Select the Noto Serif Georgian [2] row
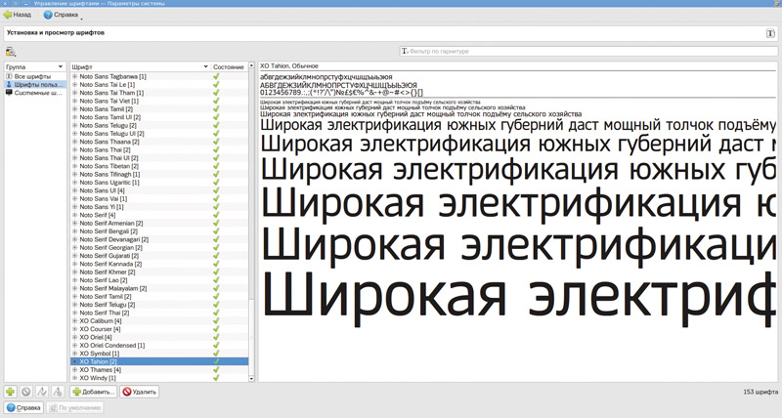This screenshot has width=782, height=418. pyautogui.click(x=159, y=248)
